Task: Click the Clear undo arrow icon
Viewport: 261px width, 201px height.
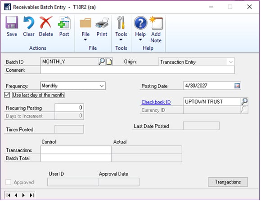Action: tap(29, 22)
